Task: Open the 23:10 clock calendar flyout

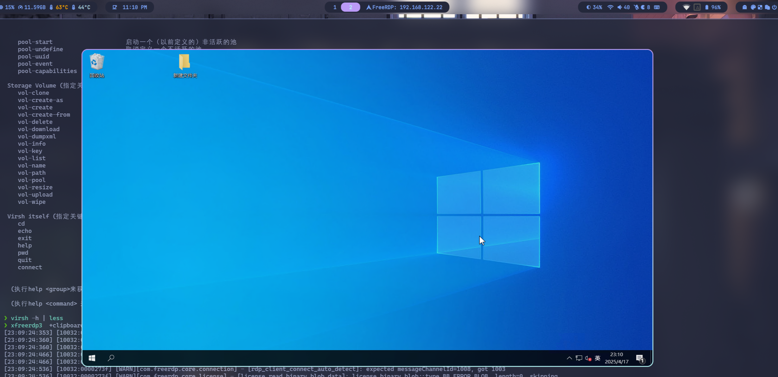Action: click(616, 358)
